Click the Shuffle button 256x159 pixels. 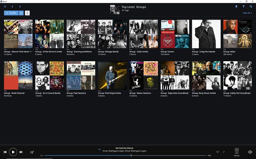(11, 13)
